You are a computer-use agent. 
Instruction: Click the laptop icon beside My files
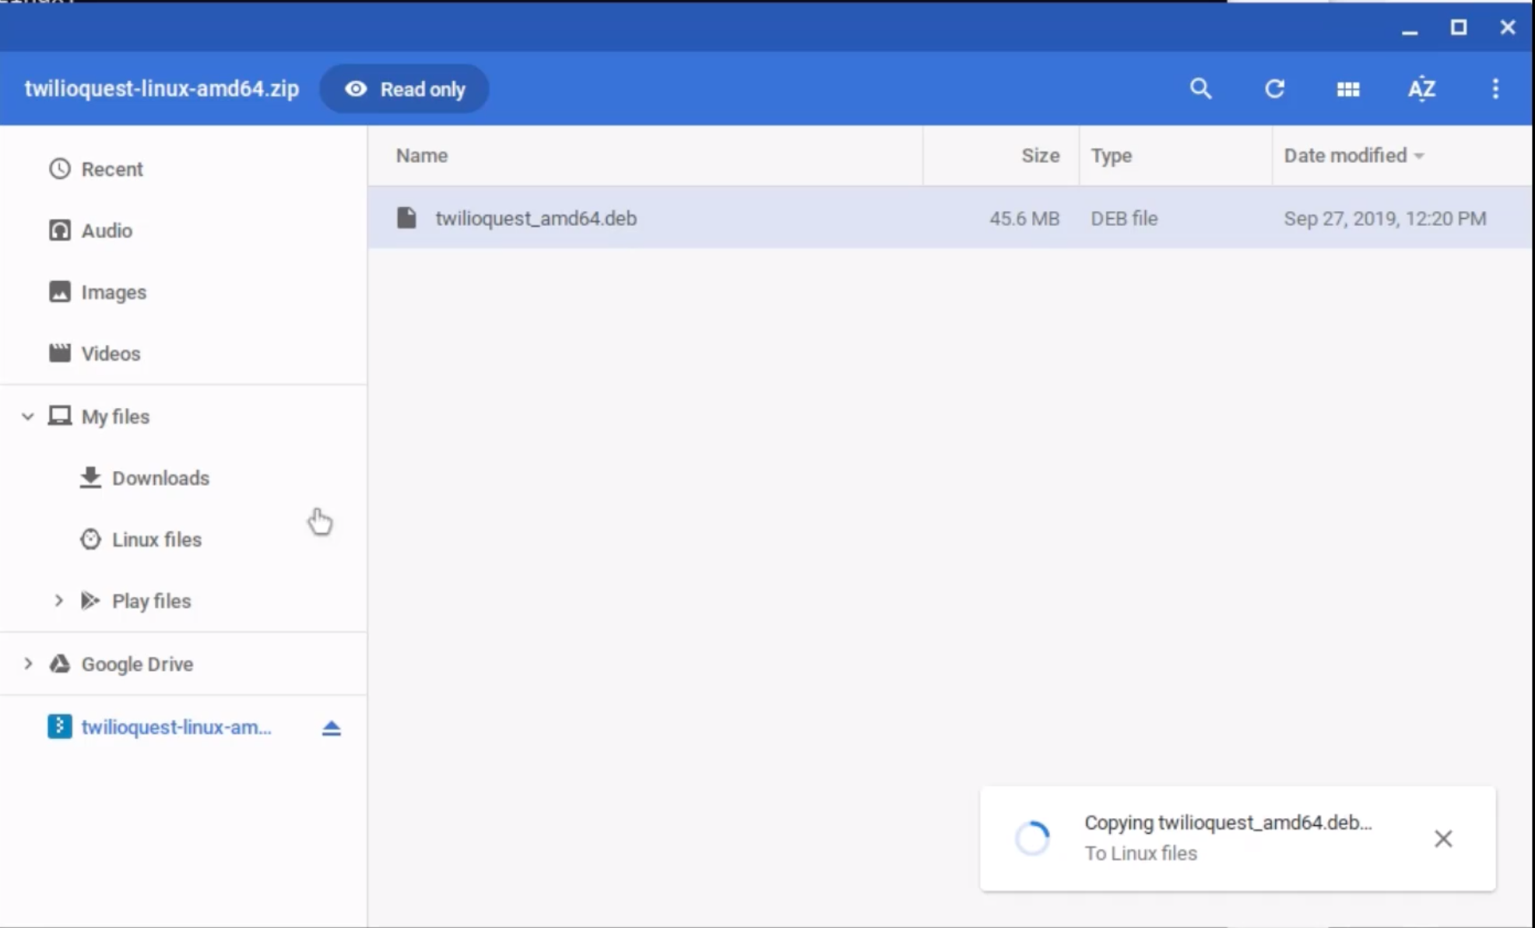(60, 416)
